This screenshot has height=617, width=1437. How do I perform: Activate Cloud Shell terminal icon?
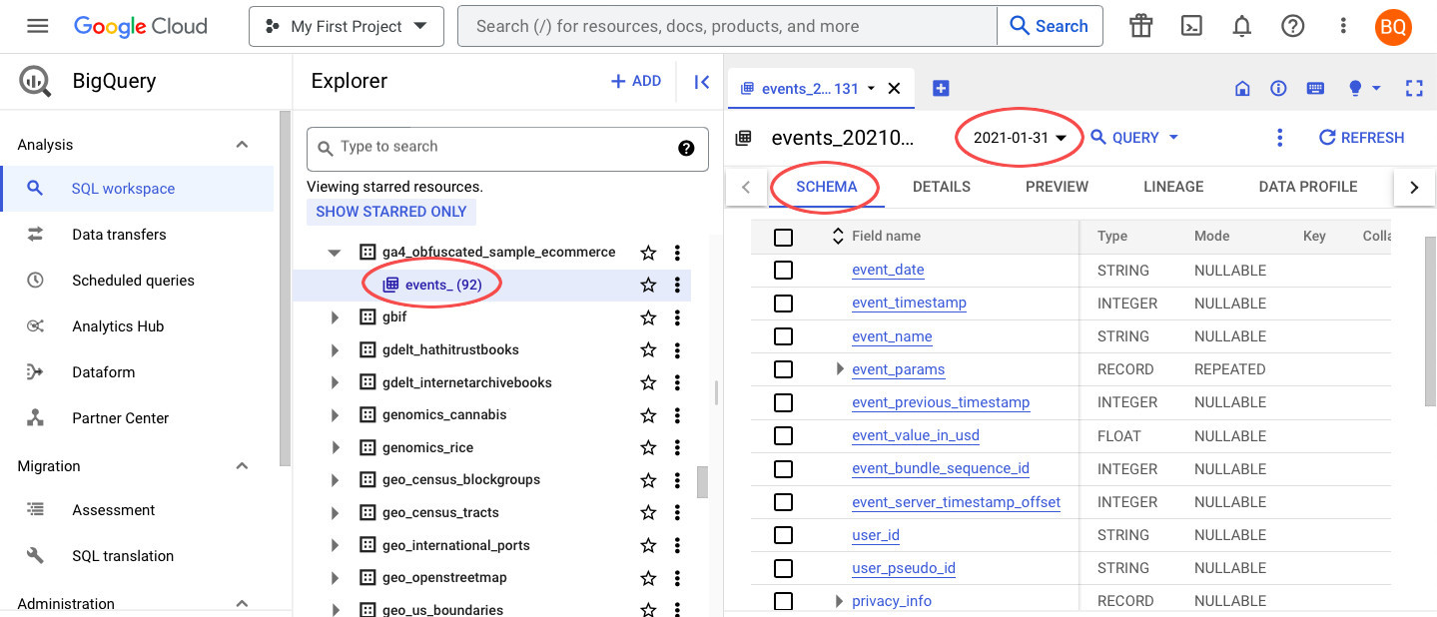1191,27
